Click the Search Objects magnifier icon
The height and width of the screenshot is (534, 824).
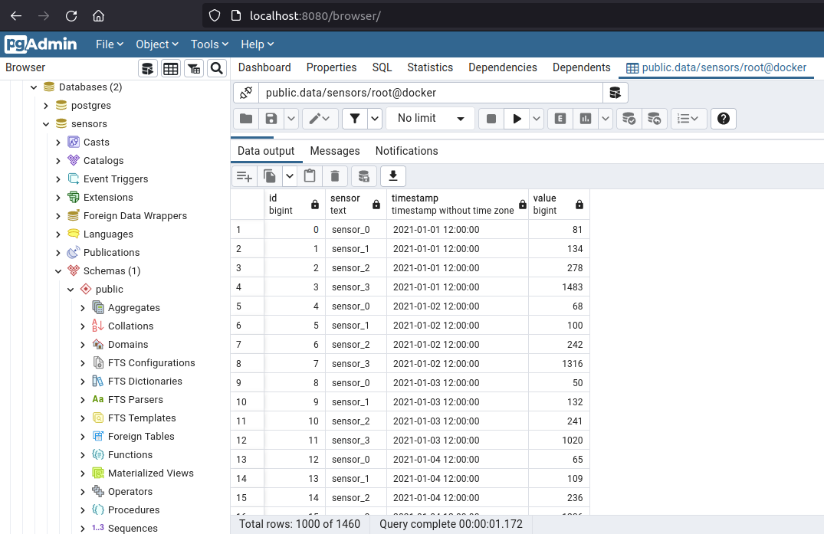pyautogui.click(x=216, y=68)
